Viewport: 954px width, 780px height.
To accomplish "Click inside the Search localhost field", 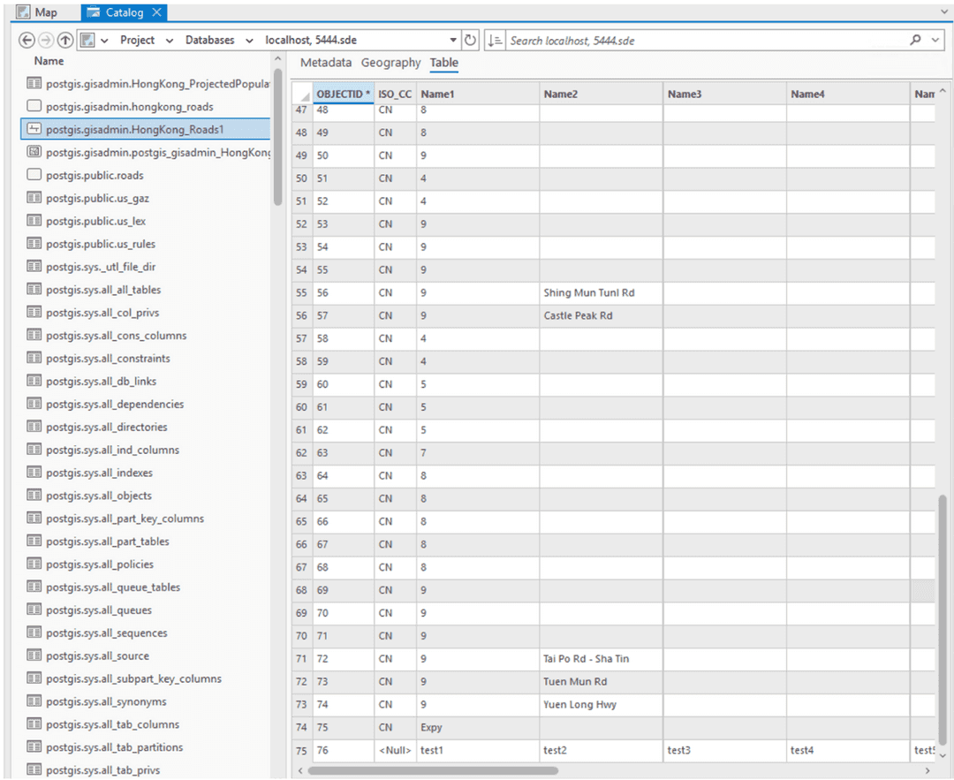I will point(662,40).
